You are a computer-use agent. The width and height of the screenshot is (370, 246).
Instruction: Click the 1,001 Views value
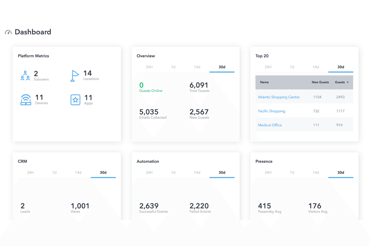pyautogui.click(x=80, y=206)
